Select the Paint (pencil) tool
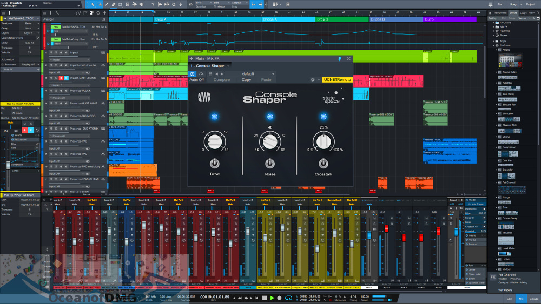Image resolution: width=541 pixels, height=304 pixels. pos(106,4)
